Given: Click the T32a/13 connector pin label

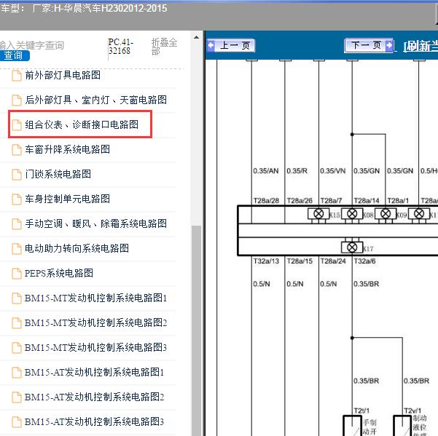Looking at the screenshot, I should (x=266, y=261).
